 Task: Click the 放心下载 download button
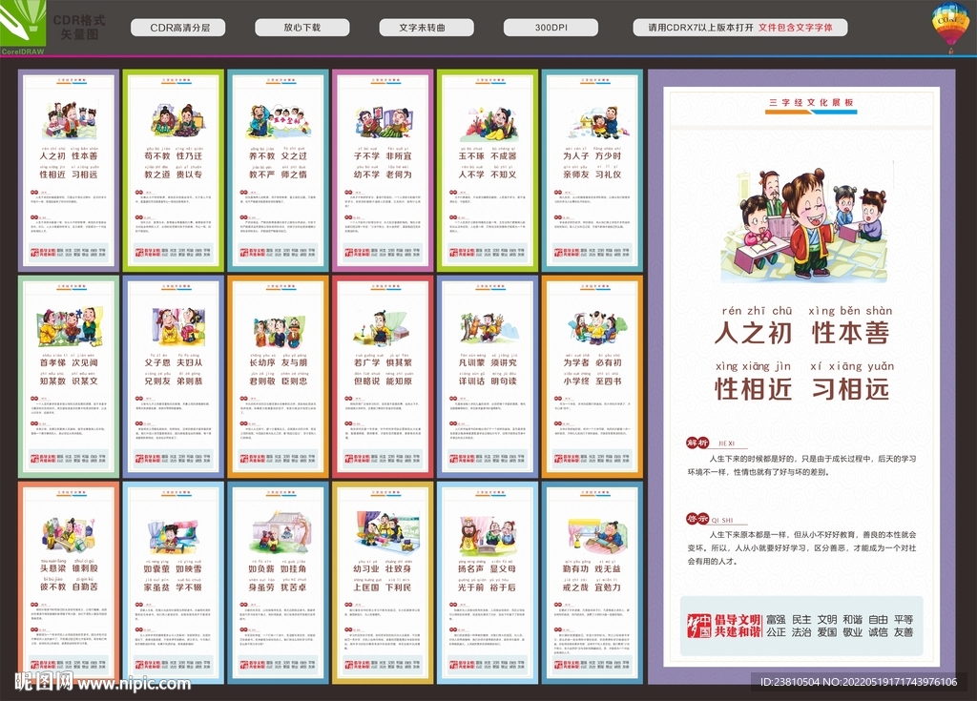tap(304, 27)
